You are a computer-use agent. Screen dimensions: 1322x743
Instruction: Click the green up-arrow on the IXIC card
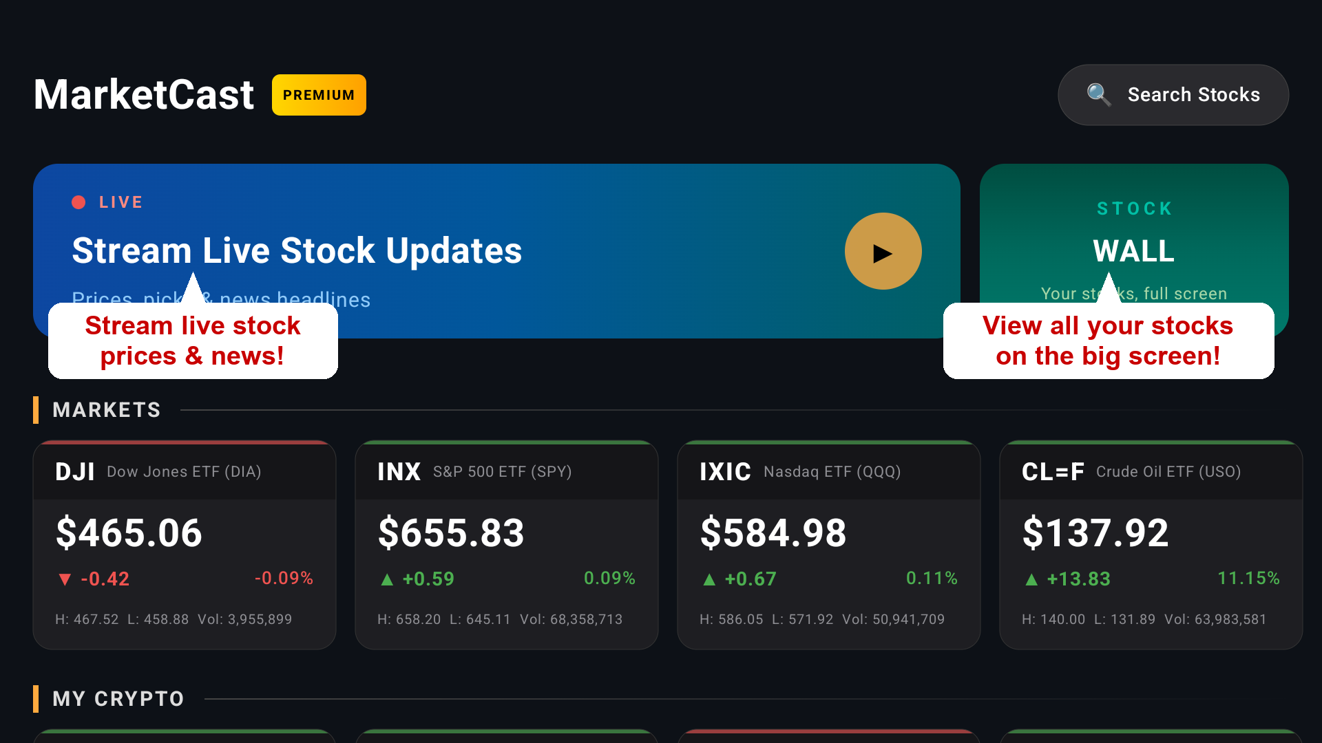[x=710, y=579]
